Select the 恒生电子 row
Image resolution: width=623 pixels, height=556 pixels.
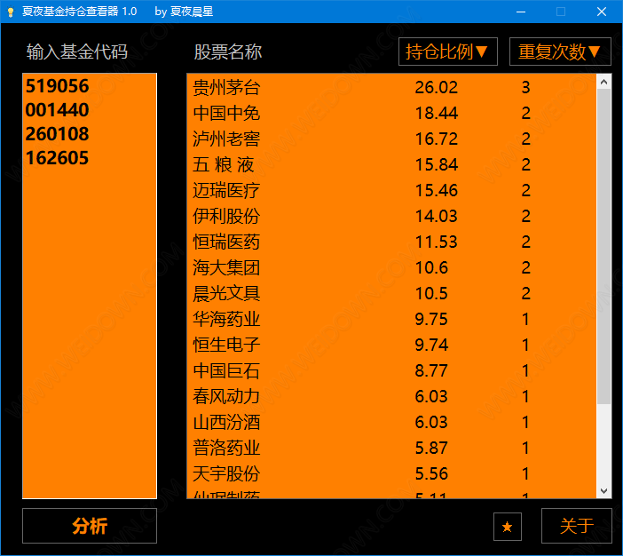pos(391,345)
